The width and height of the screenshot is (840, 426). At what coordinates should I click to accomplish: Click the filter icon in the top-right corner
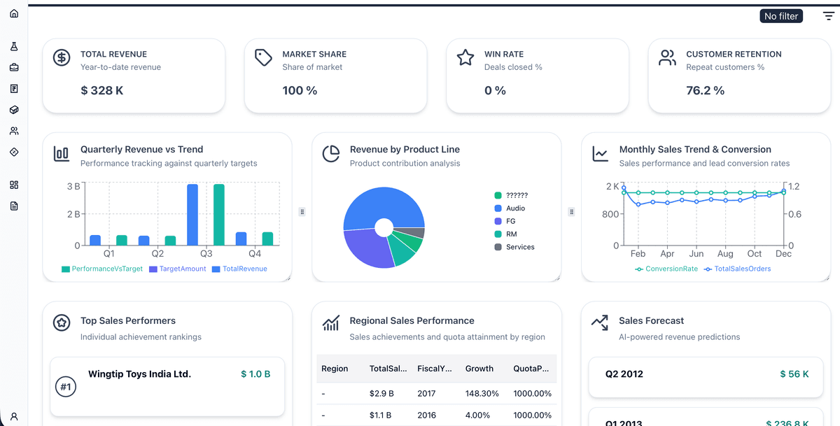828,15
